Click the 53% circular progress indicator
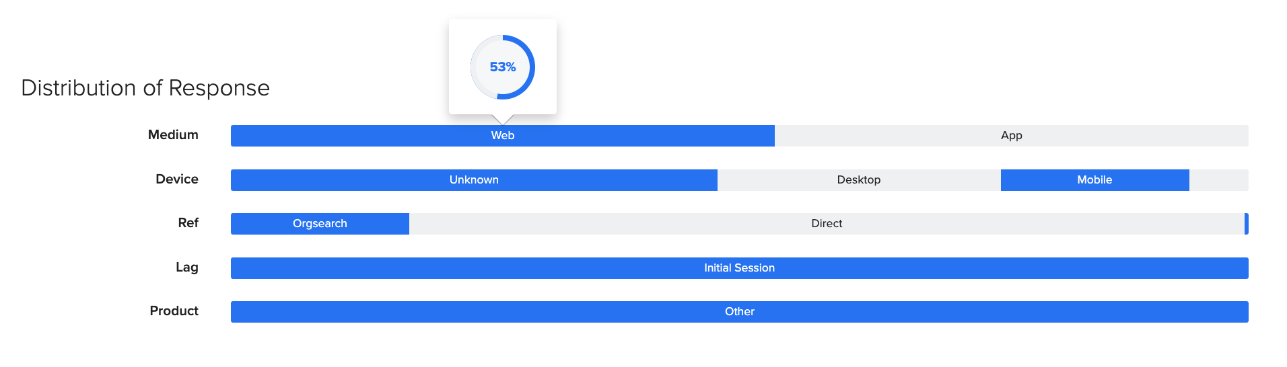The width and height of the screenshot is (1287, 367). tap(503, 67)
